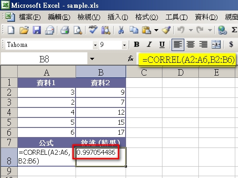The width and height of the screenshot is (238, 178).
Task: Click header cell 資料1
Action: click(x=46, y=83)
